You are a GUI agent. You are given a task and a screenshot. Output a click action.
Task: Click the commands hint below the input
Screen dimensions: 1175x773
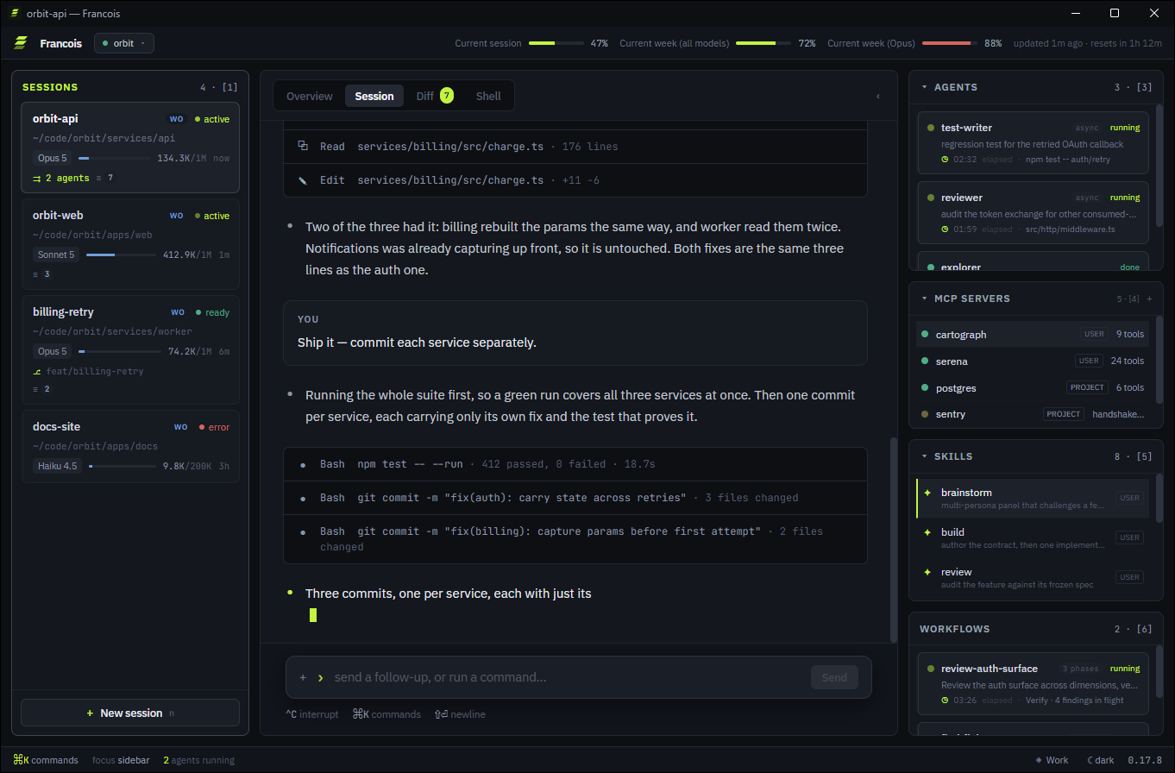(386, 714)
